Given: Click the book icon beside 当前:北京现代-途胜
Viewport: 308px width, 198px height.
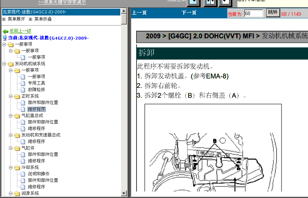Looking at the screenshot, I should pos(5,38).
